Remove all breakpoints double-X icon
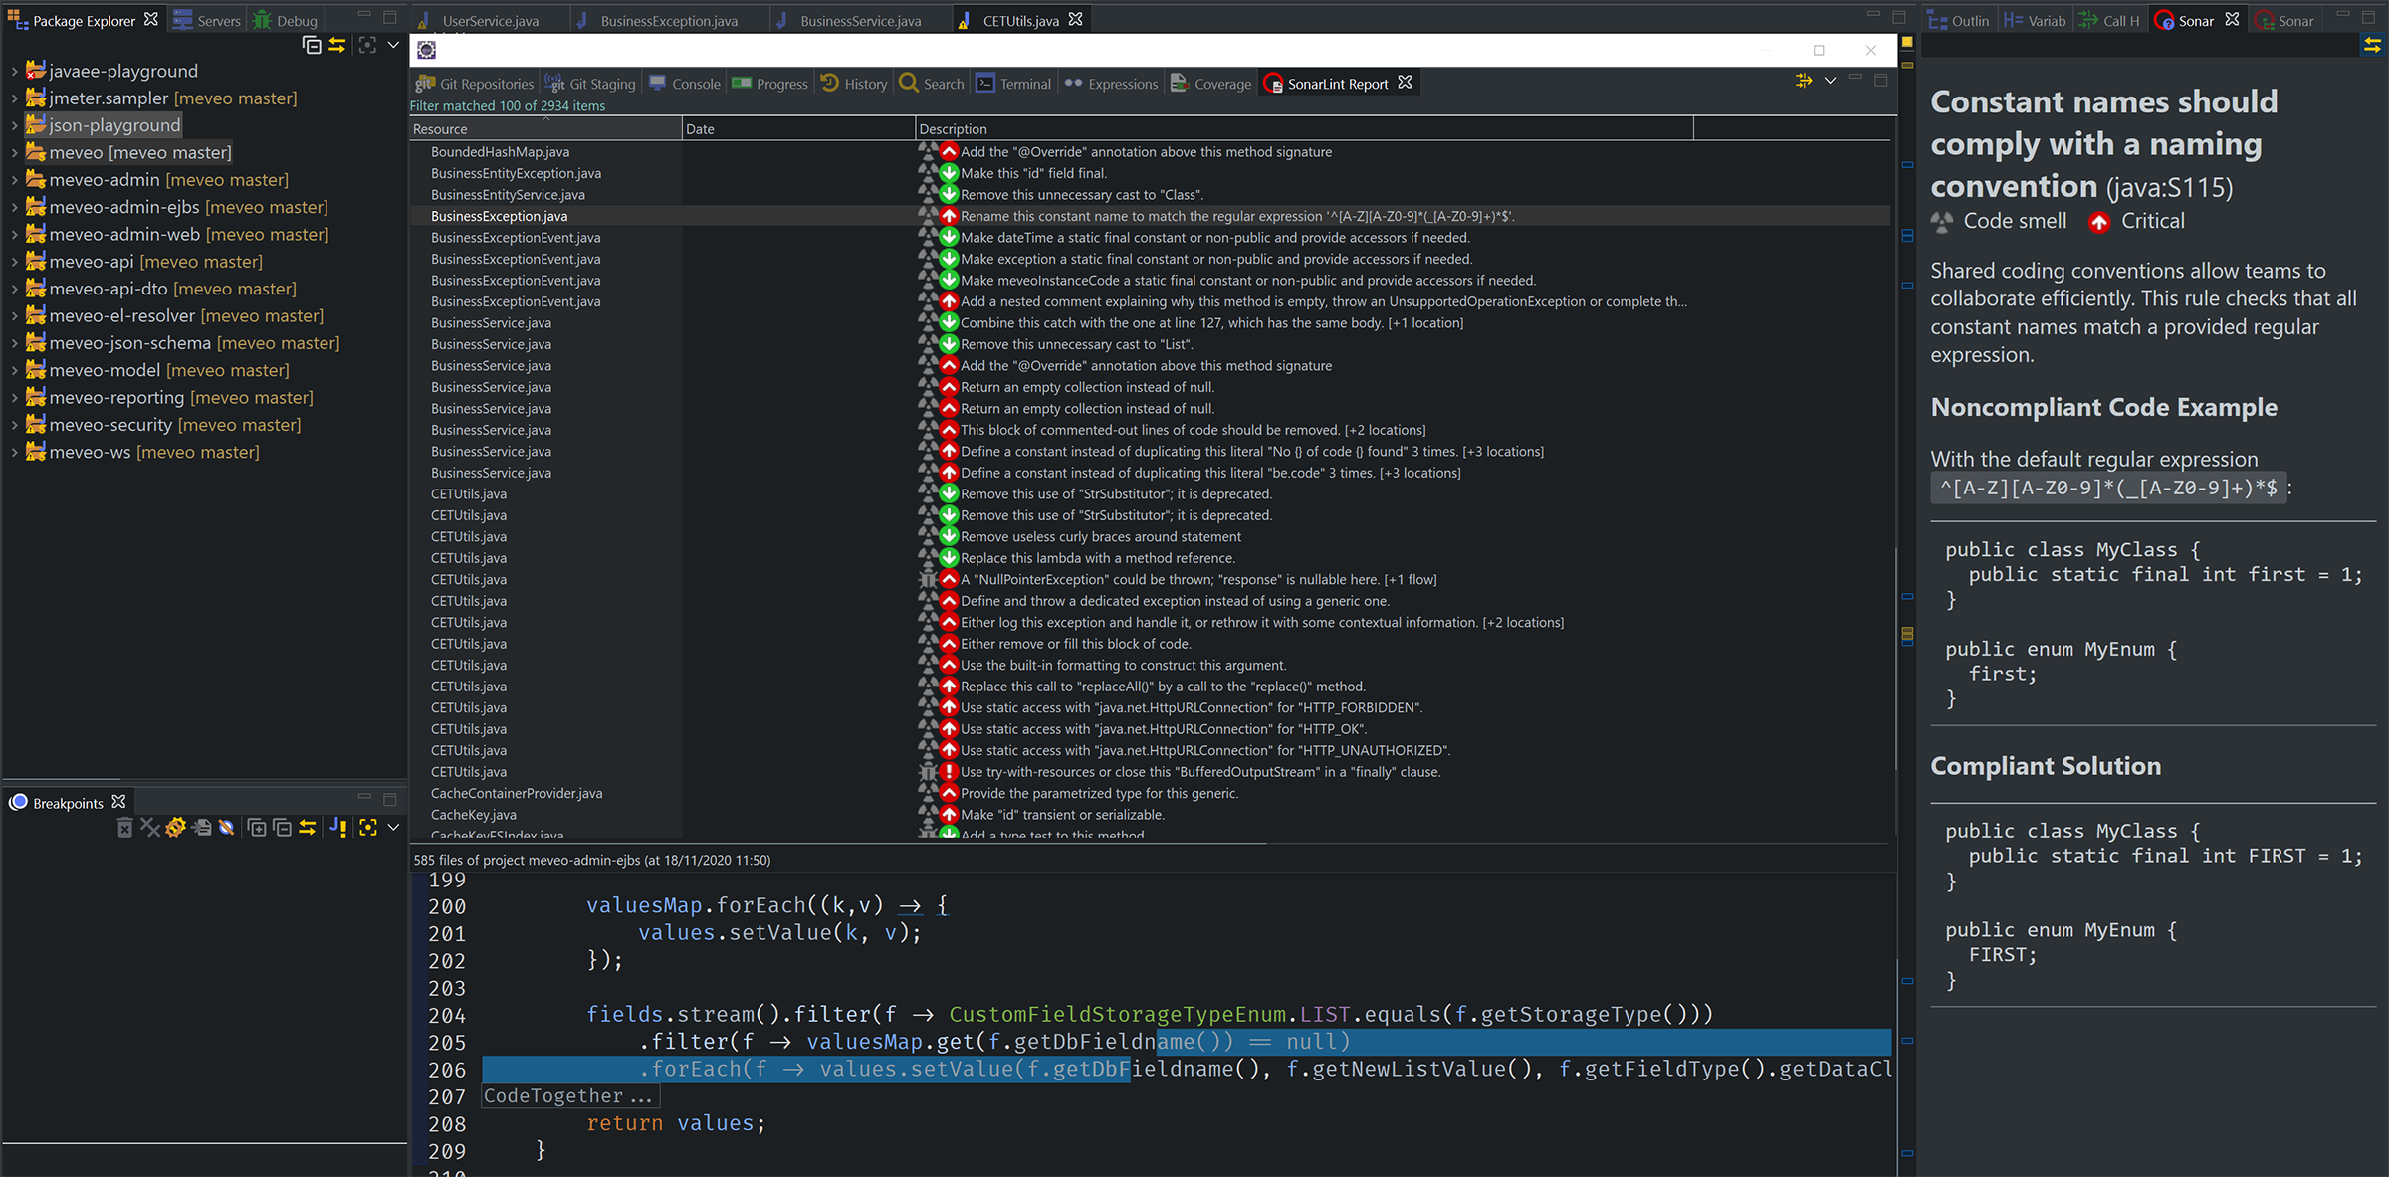This screenshot has width=2389, height=1177. click(150, 827)
